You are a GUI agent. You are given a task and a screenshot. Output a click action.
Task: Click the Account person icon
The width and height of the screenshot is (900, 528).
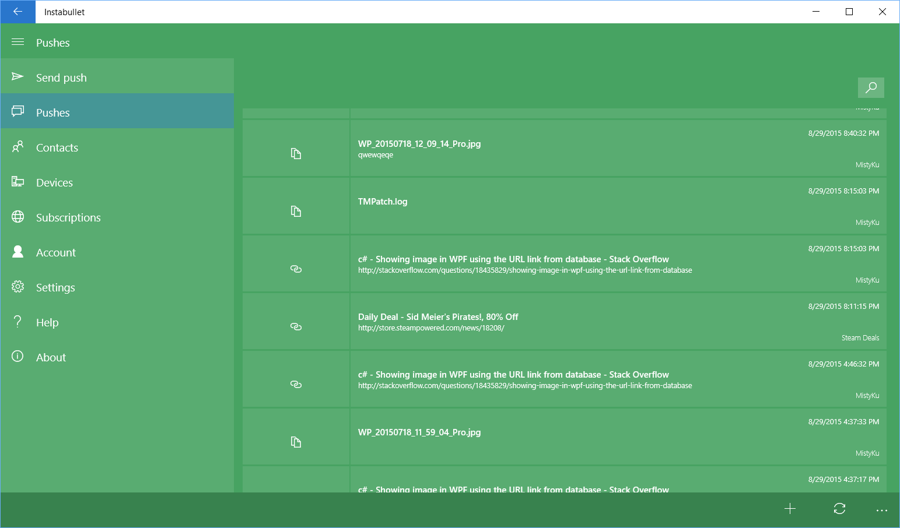[17, 252]
